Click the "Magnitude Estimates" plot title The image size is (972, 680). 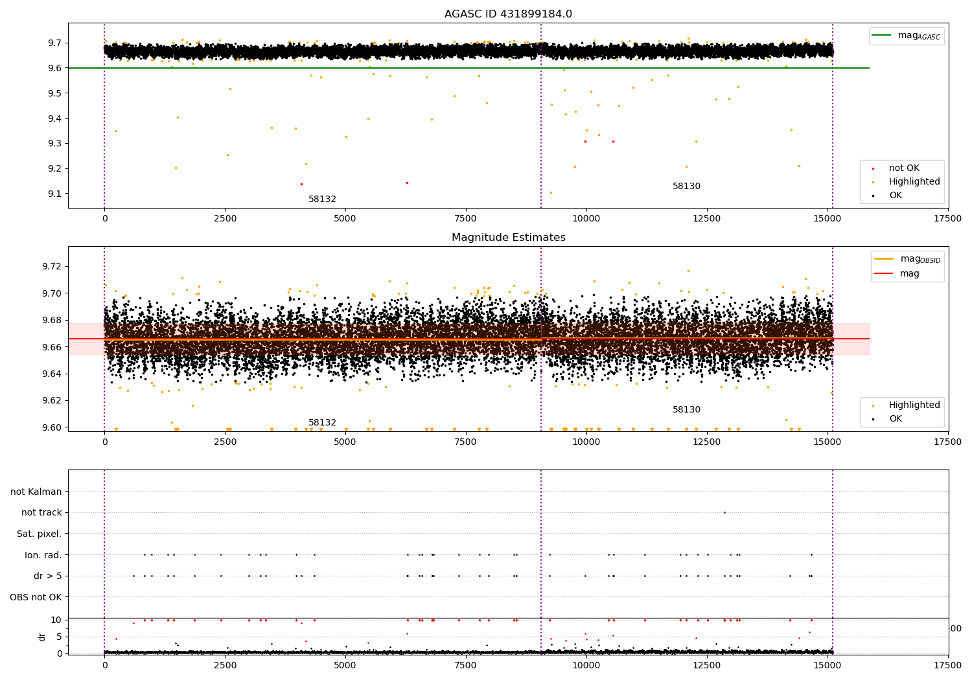508,238
